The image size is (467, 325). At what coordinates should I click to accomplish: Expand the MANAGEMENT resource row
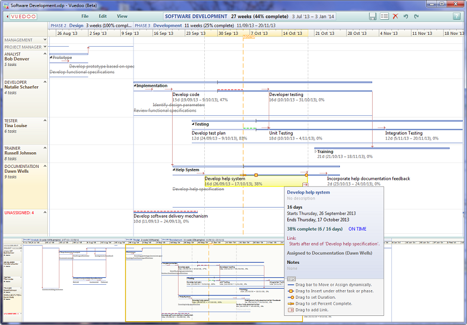pyautogui.click(x=45, y=39)
